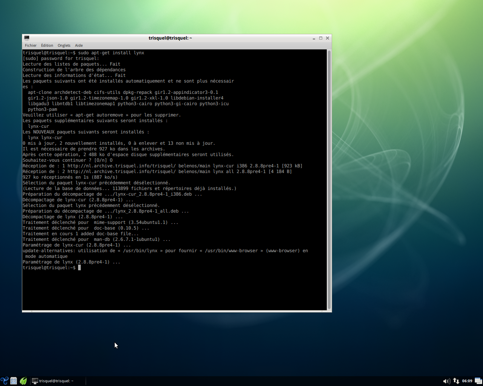
Task: Launch the Abrowser web browser icon
Action: point(23,381)
